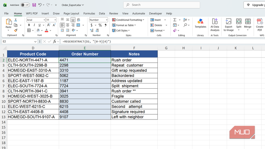
Task: Open Conditional Formatting menu
Action: [x=128, y=20]
